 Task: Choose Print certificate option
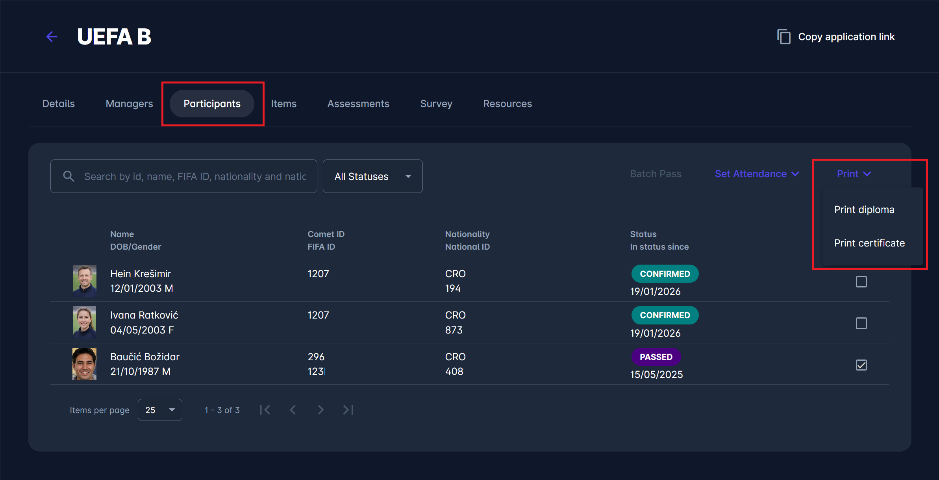coord(869,243)
